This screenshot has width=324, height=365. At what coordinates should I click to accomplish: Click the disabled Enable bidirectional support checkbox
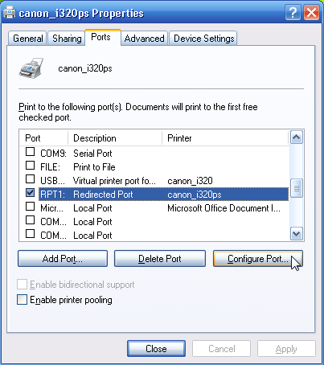tap(22, 285)
